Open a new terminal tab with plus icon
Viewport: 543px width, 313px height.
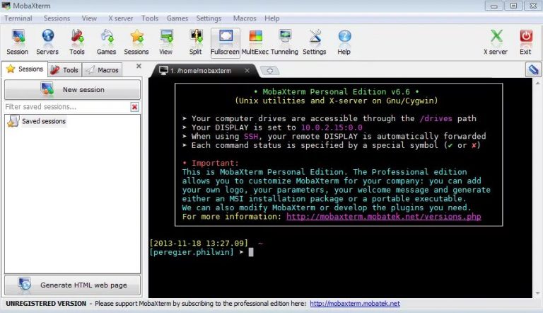[x=270, y=71]
